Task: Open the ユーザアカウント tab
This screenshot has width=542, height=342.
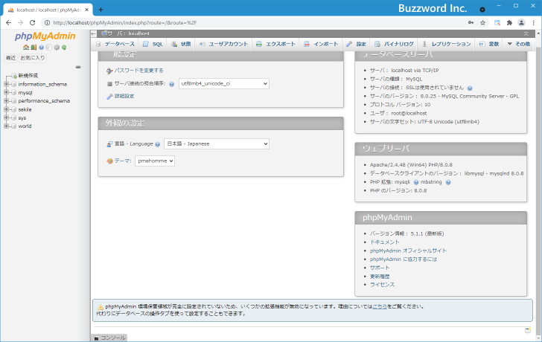Action: click(x=223, y=44)
